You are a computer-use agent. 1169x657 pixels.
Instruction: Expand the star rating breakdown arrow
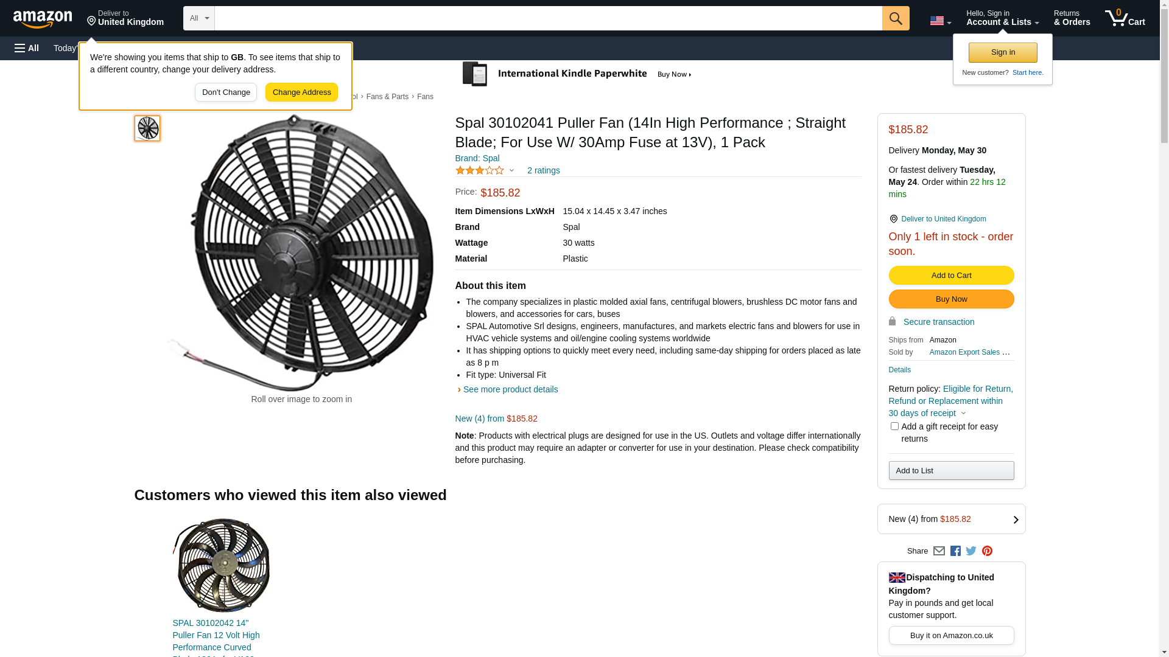(511, 171)
